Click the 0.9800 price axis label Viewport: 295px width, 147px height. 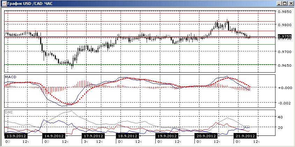(285, 25)
